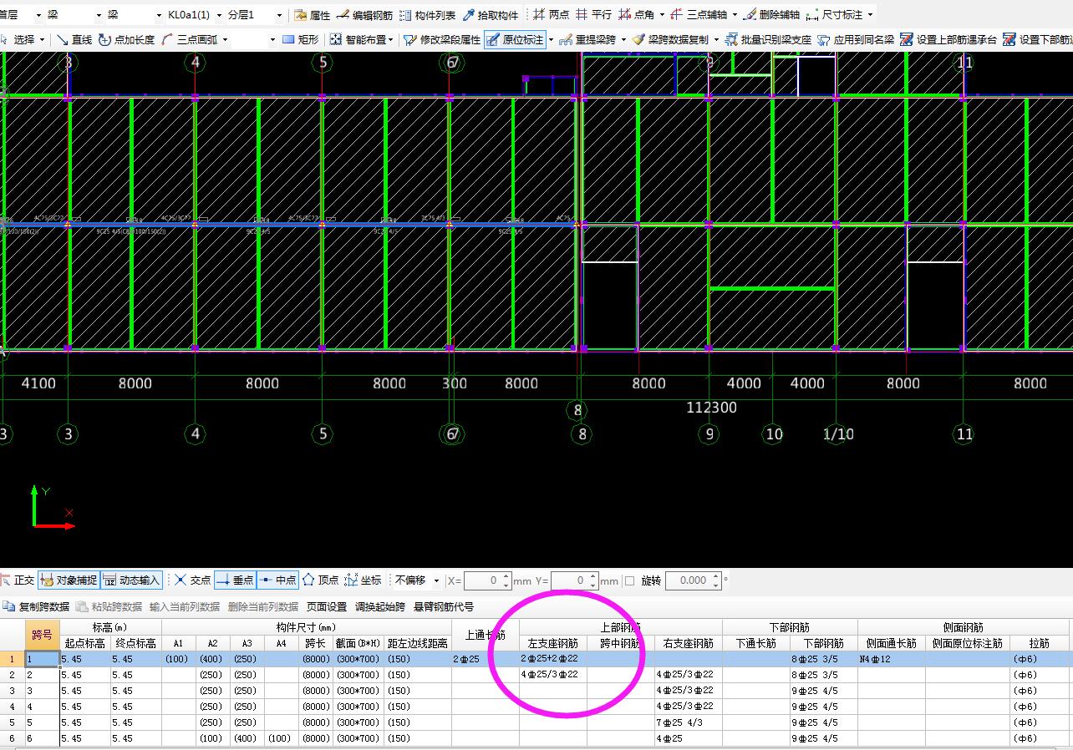The image size is (1073, 750).
Task: Expand the 智能布置 dropdown arrow
Action: (390, 39)
